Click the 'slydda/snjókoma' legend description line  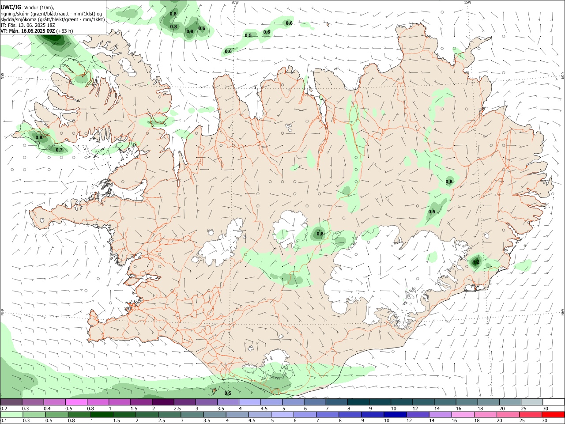point(53,19)
